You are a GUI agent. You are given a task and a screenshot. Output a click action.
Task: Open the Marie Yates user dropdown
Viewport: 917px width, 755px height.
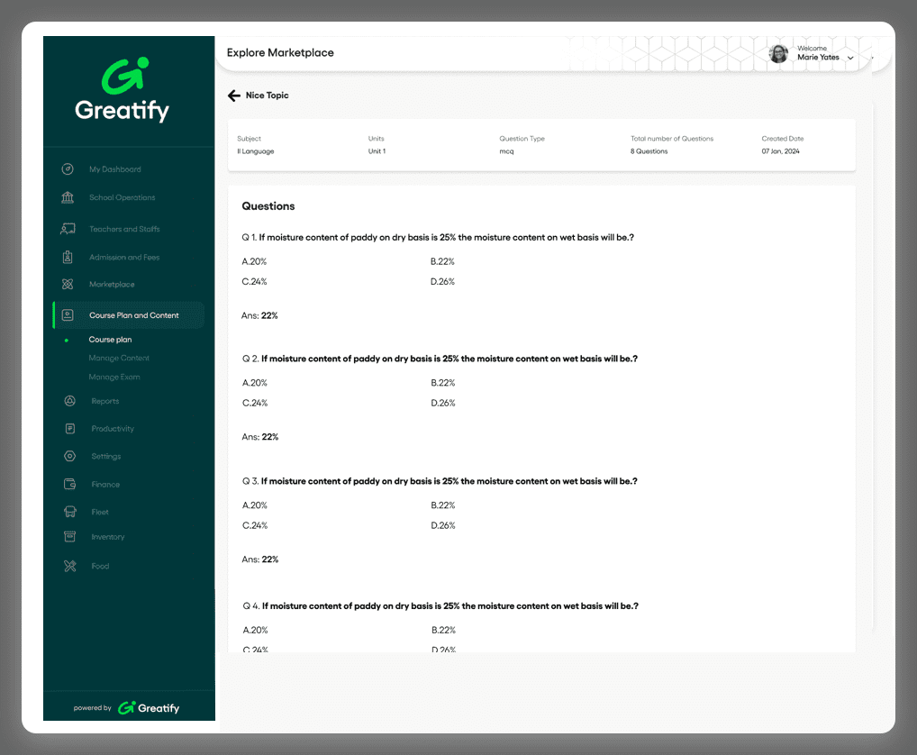tap(850, 58)
